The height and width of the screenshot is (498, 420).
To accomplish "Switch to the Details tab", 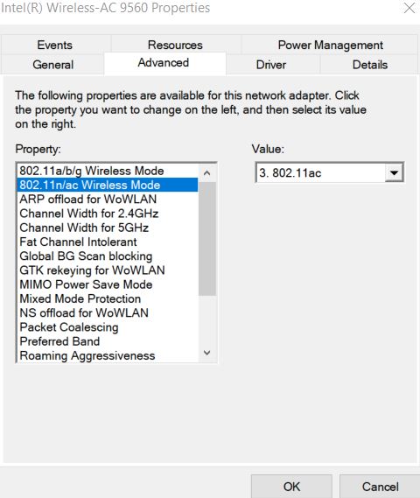I will [370, 65].
